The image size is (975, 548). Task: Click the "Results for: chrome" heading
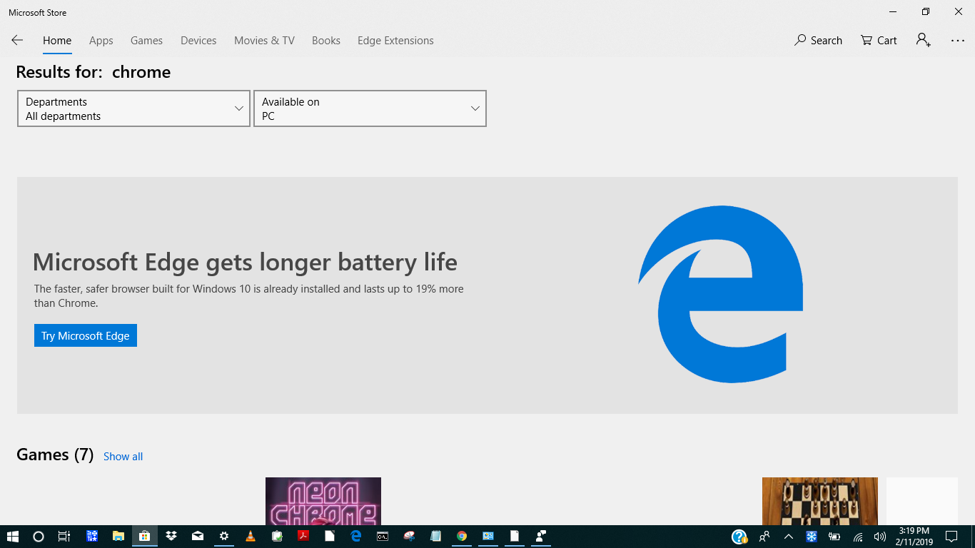(94, 72)
